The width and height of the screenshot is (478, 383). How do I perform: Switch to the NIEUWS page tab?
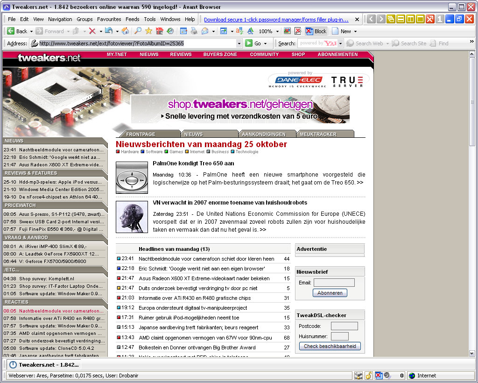pos(209,134)
